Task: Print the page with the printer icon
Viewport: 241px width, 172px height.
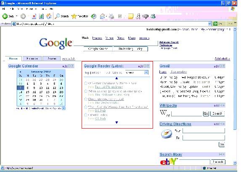Action: pos(111,16)
